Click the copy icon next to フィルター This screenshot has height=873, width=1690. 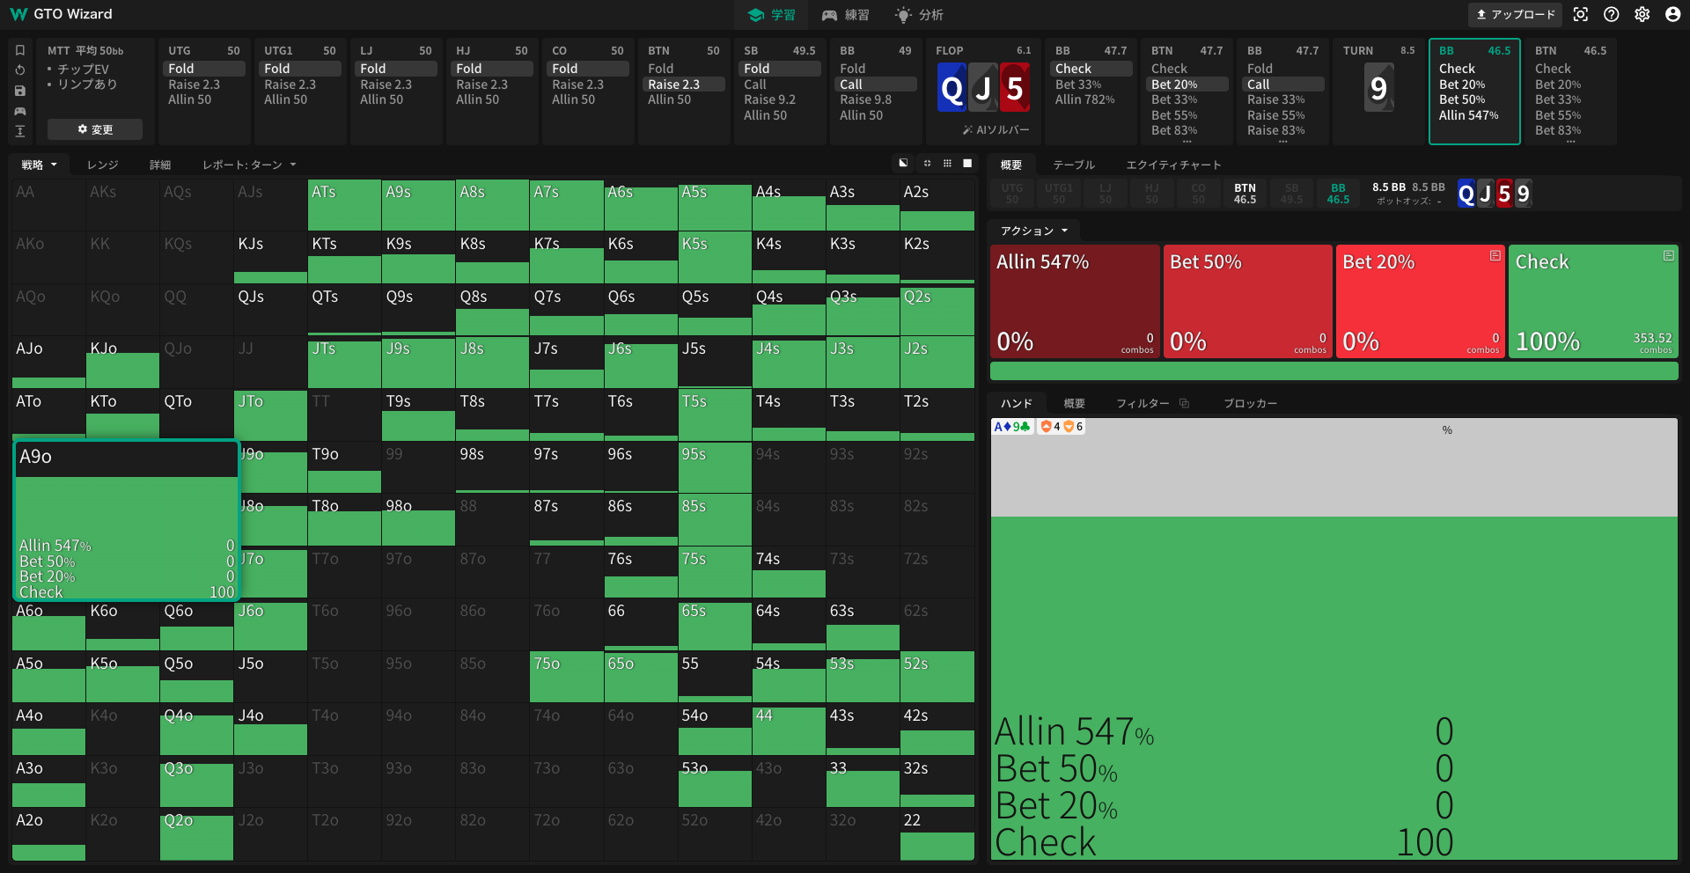tap(1185, 403)
